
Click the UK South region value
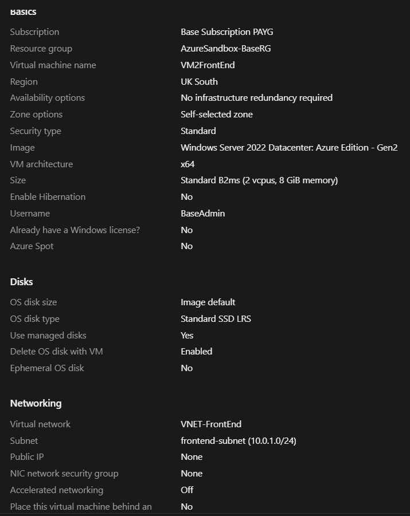(199, 82)
